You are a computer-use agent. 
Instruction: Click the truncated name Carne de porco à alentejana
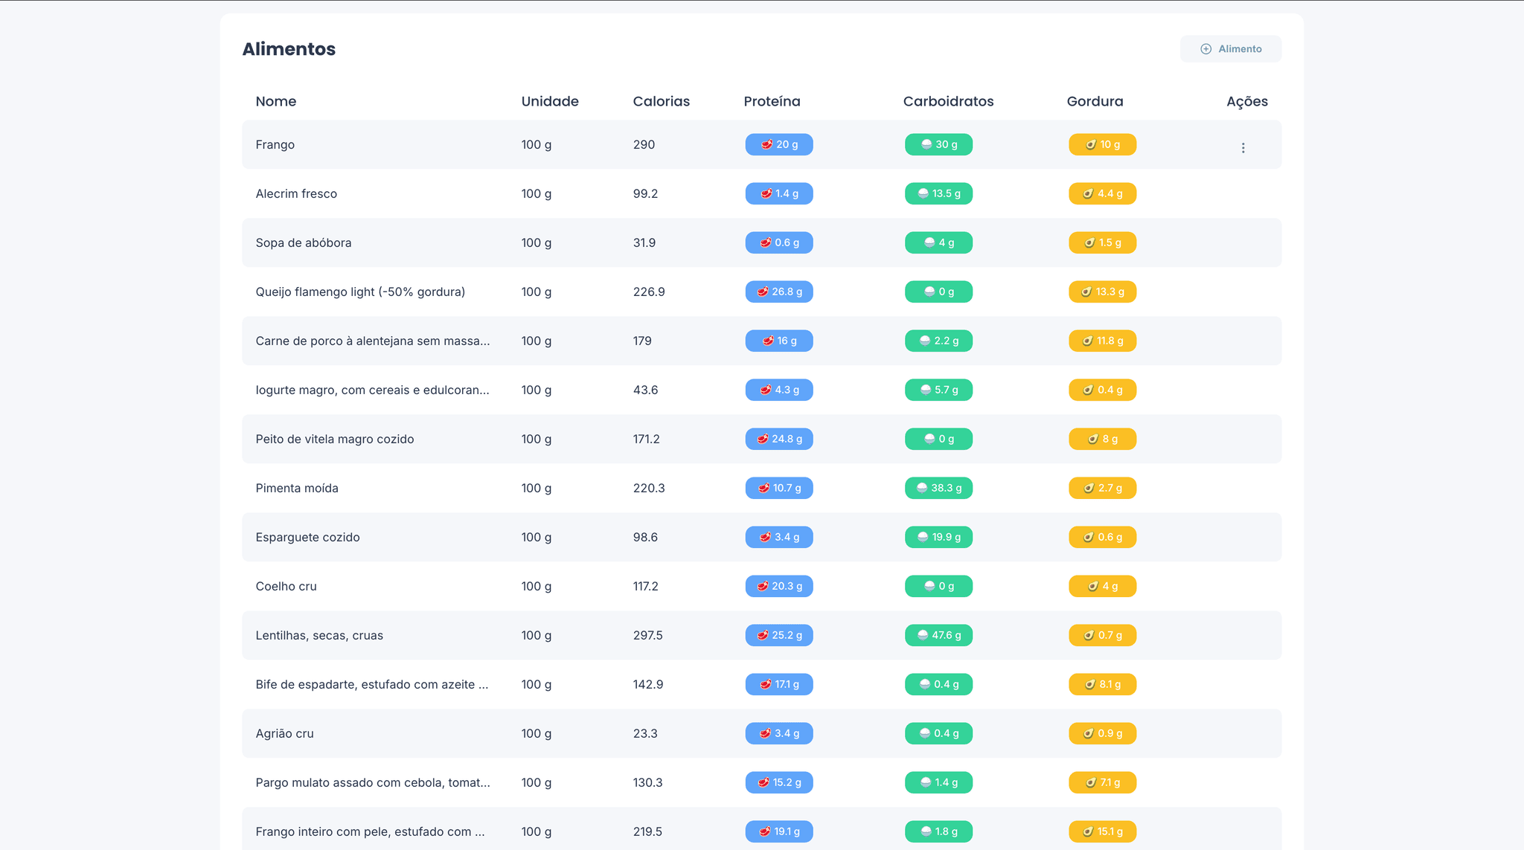tap(373, 341)
